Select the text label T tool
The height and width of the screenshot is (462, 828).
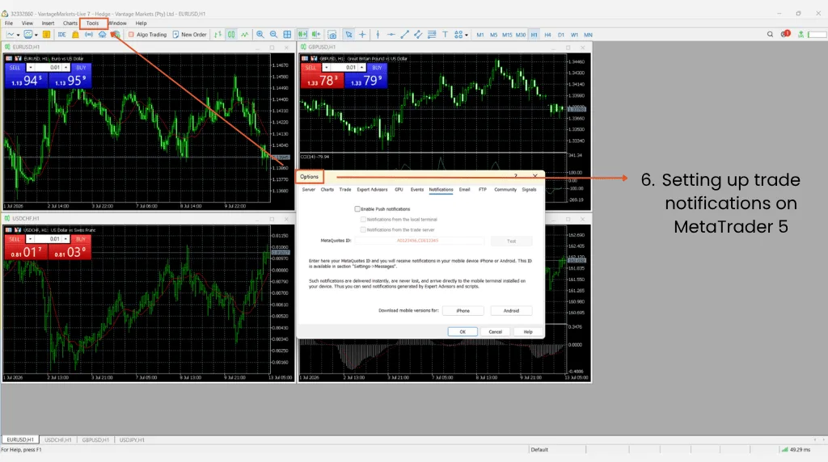(446, 35)
